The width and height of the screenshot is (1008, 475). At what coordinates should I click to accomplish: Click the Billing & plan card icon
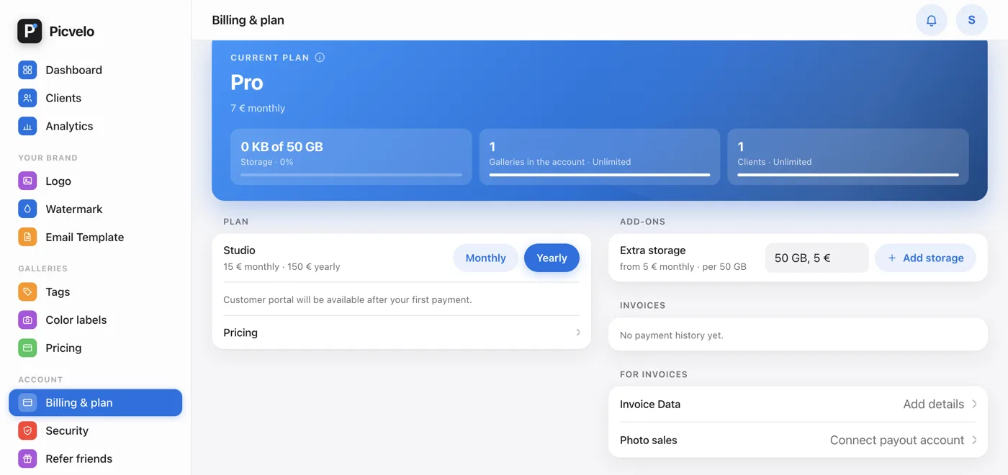coord(27,402)
